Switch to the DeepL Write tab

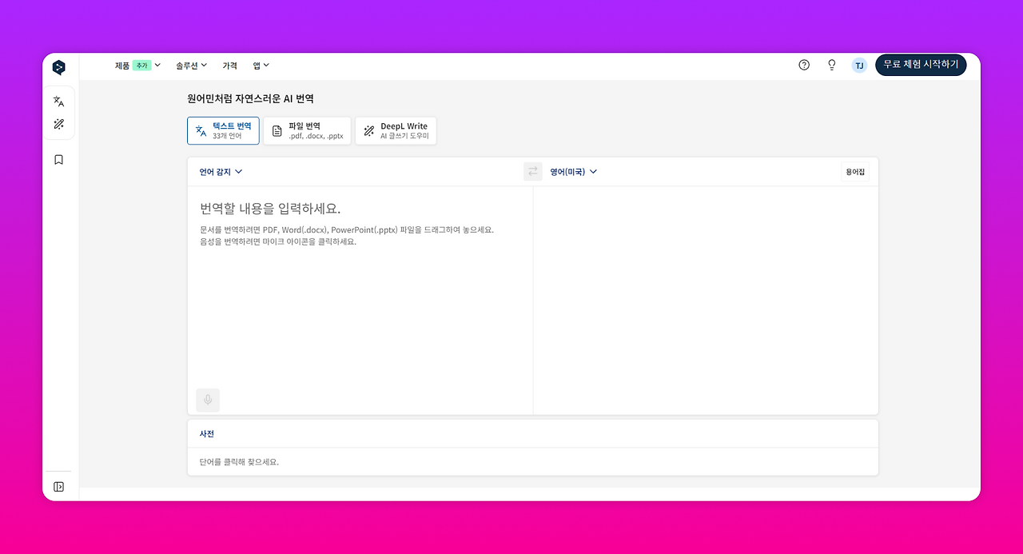tap(396, 131)
